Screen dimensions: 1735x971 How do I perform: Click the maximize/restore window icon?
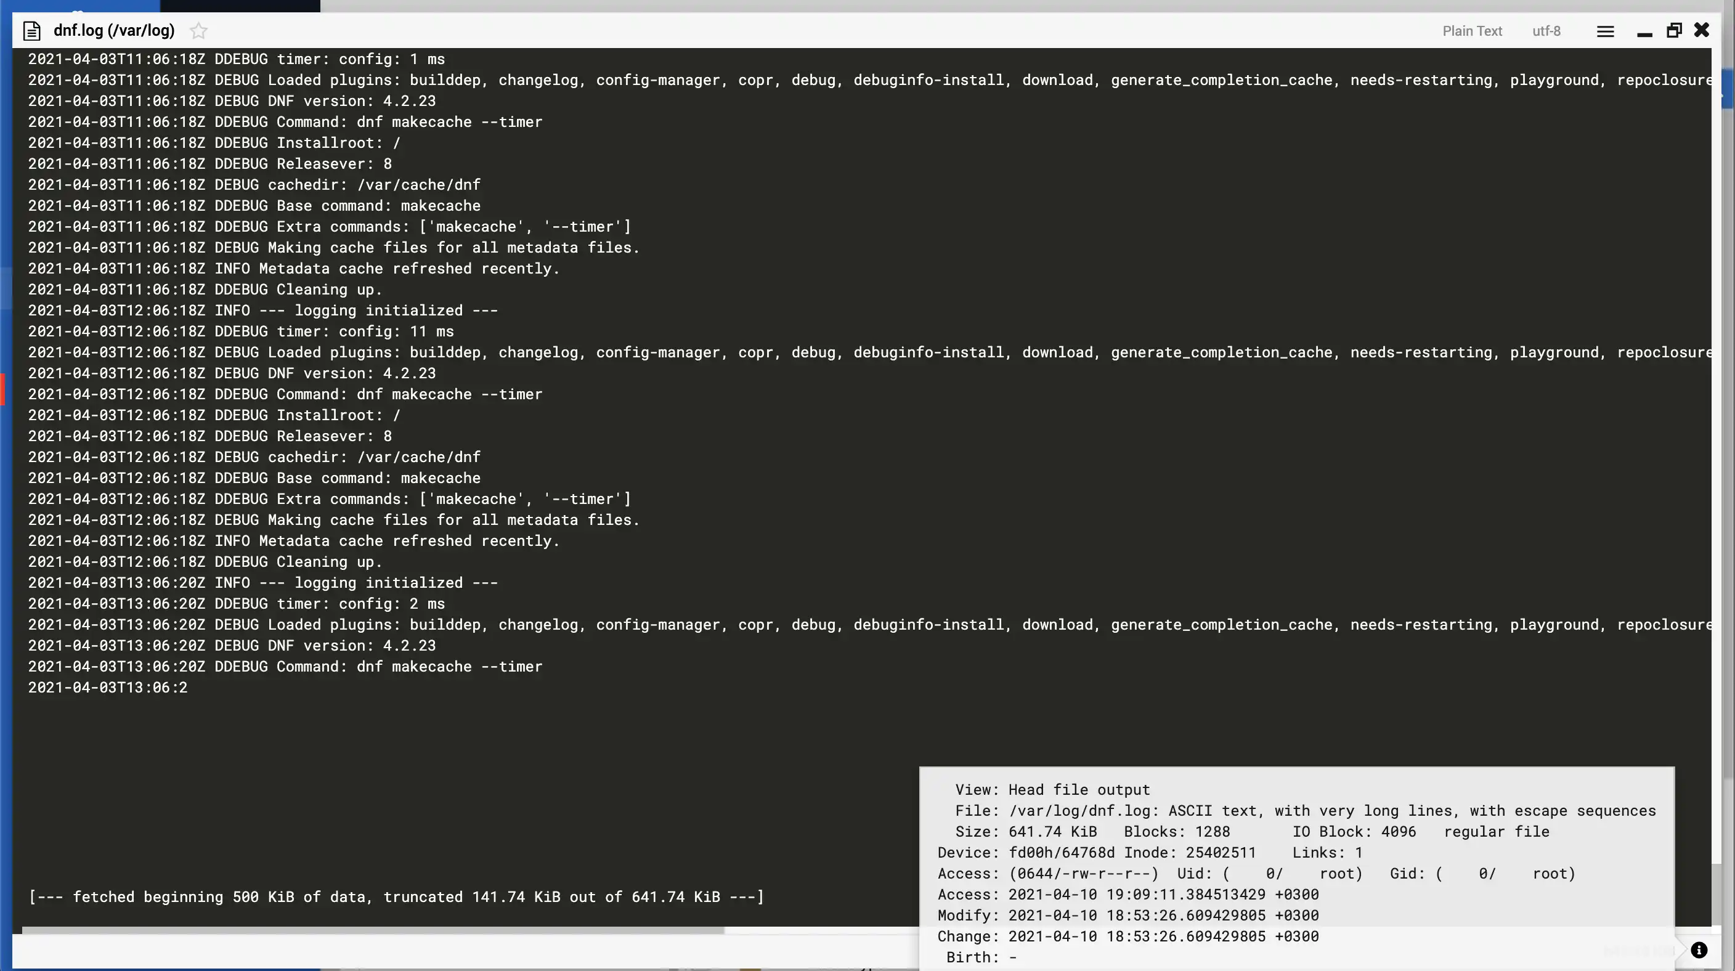1674,30
